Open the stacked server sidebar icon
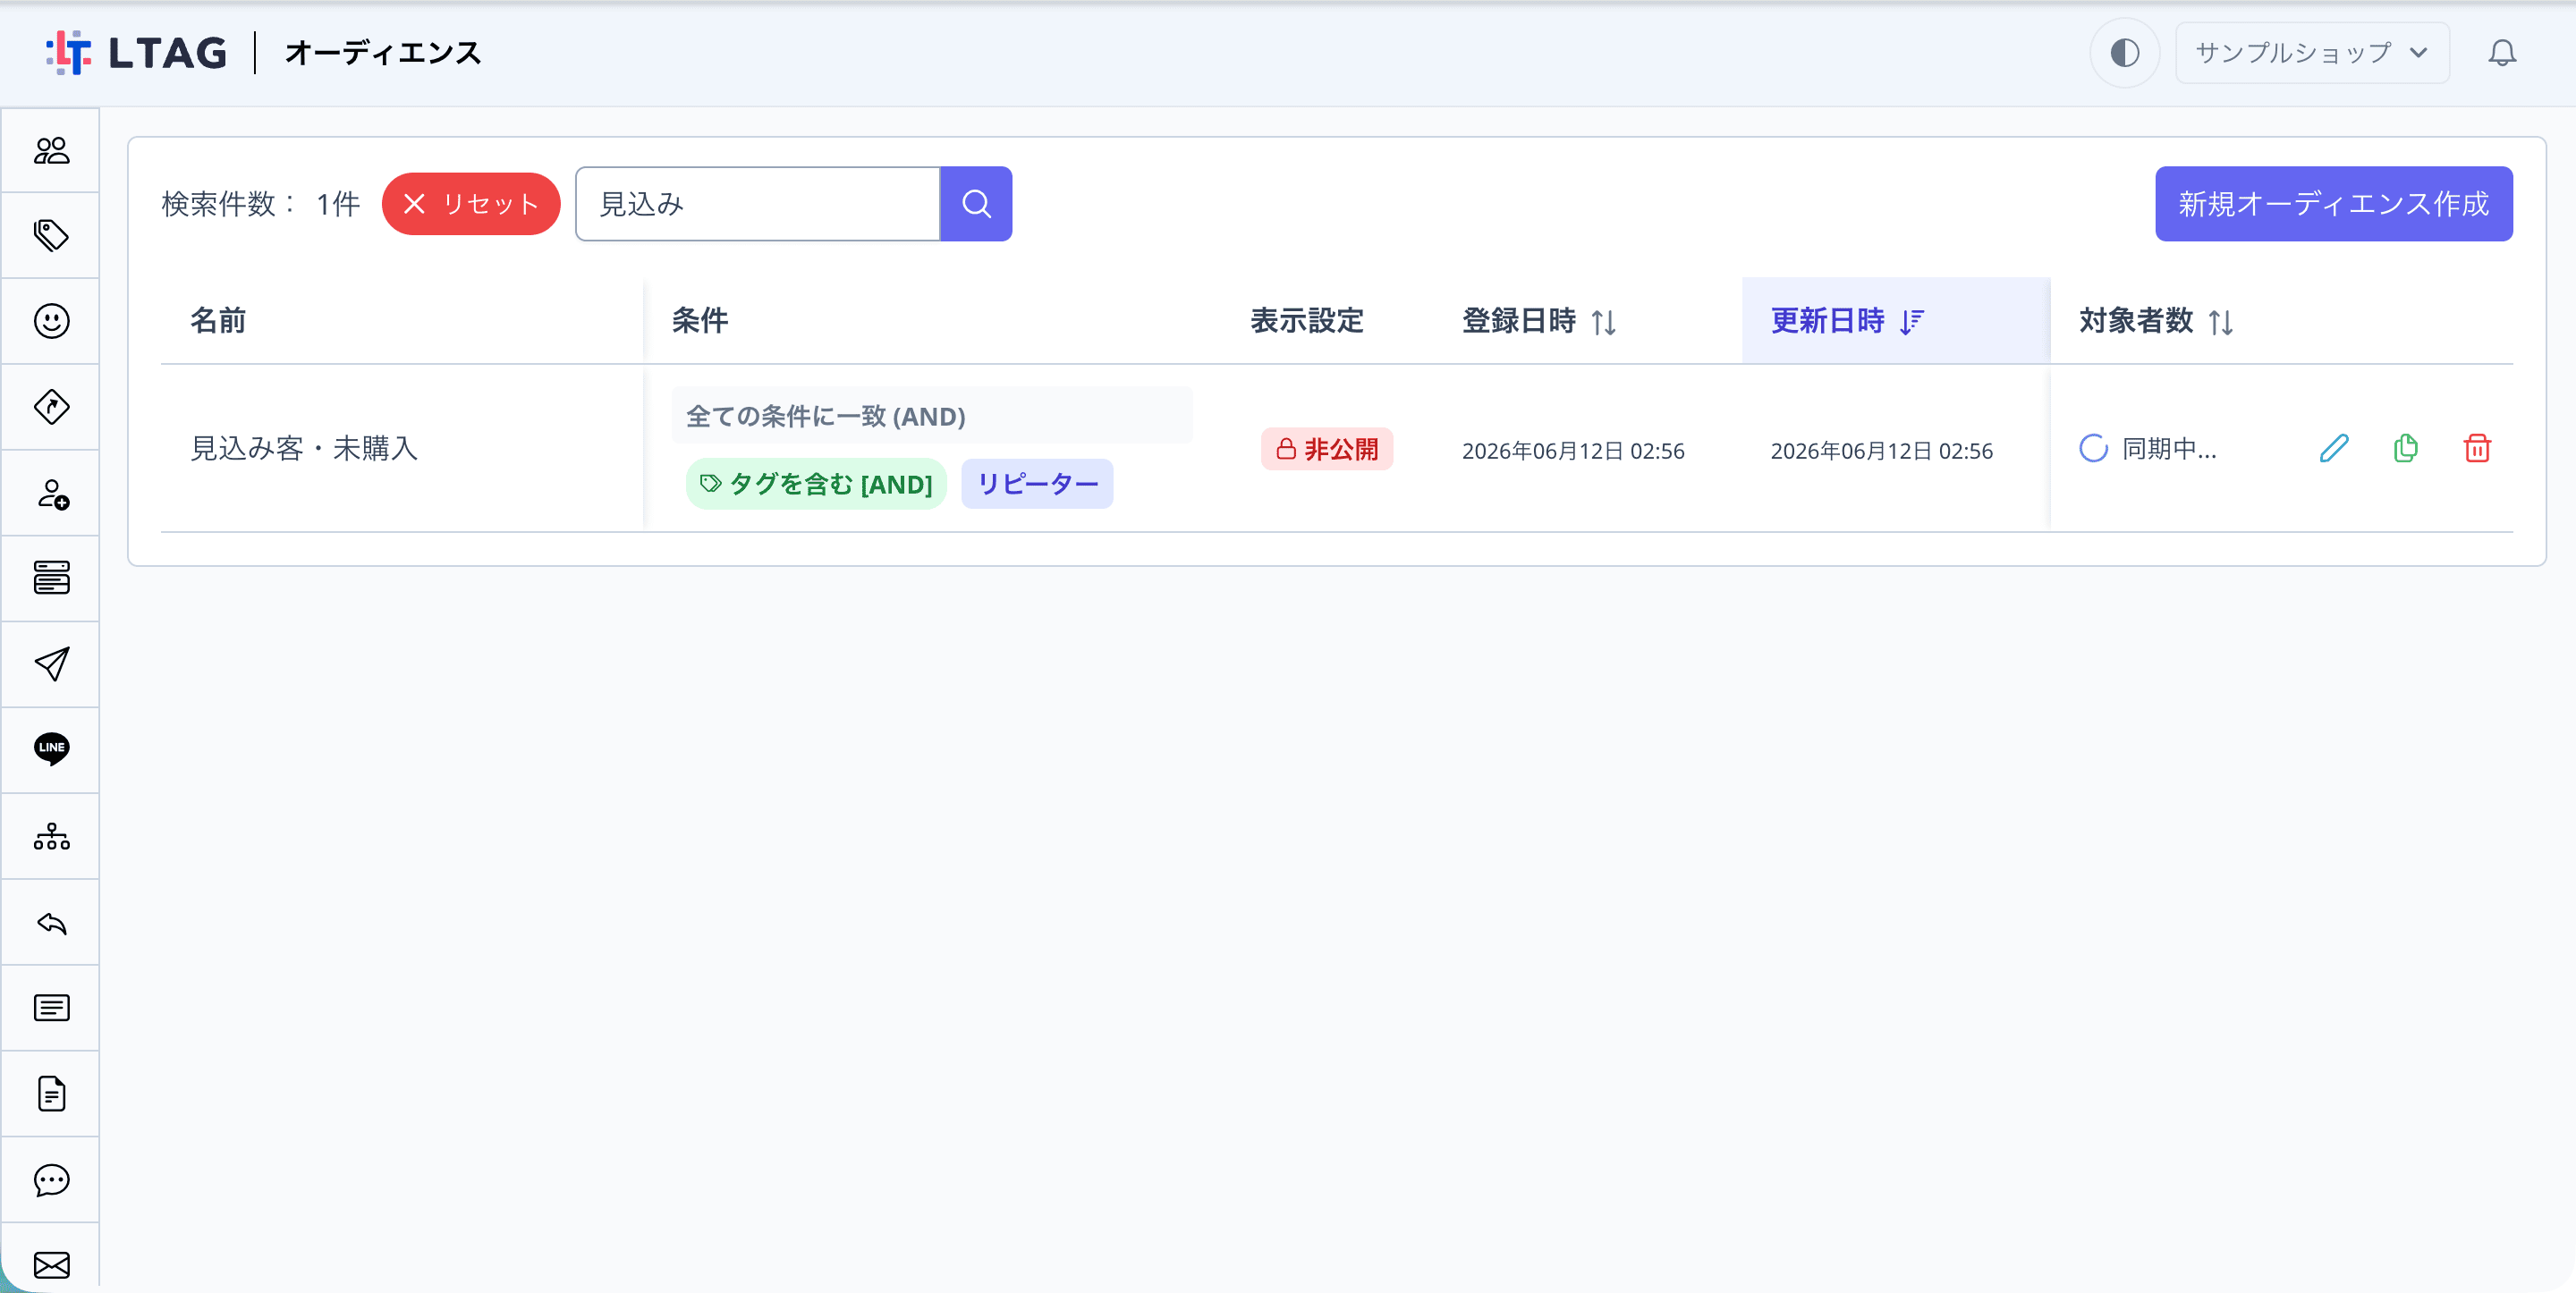Image resolution: width=2576 pixels, height=1293 pixels. (x=51, y=578)
